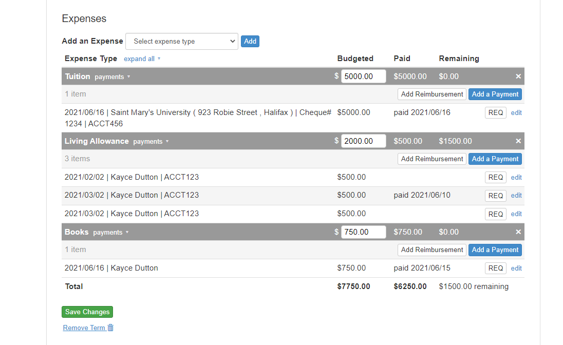Screen dimensions: 563x345
Task: Edit the 2021/02/02 Kayce Dutton payment
Action: coord(516,177)
